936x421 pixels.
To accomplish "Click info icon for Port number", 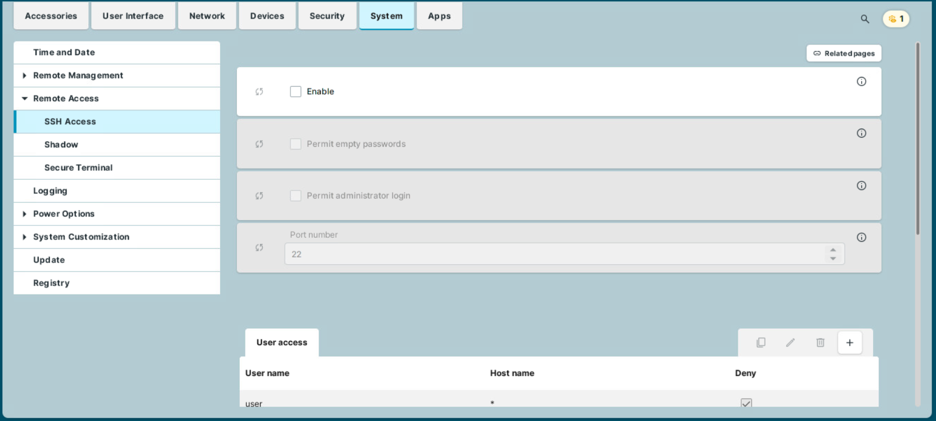I will coord(861,237).
